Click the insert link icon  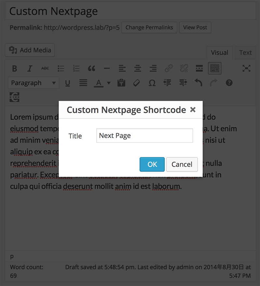168,68
